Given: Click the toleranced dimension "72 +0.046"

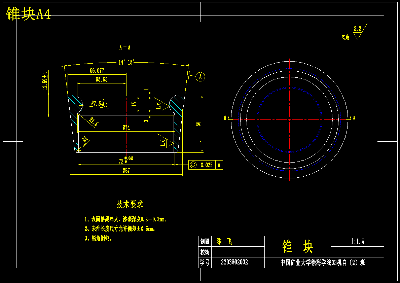Looking at the screenshot, I should point(126,160).
